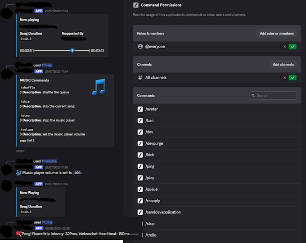This screenshot has width=306, height=243.
Task: Click the MUSIC Commands embed title
Action: click(x=34, y=80)
